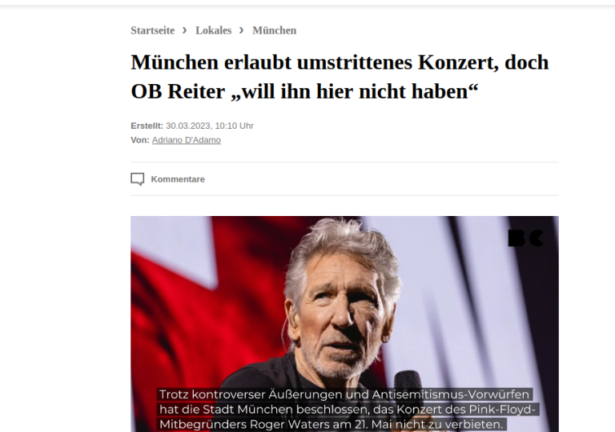Click the chevron after Lokales

242,30
